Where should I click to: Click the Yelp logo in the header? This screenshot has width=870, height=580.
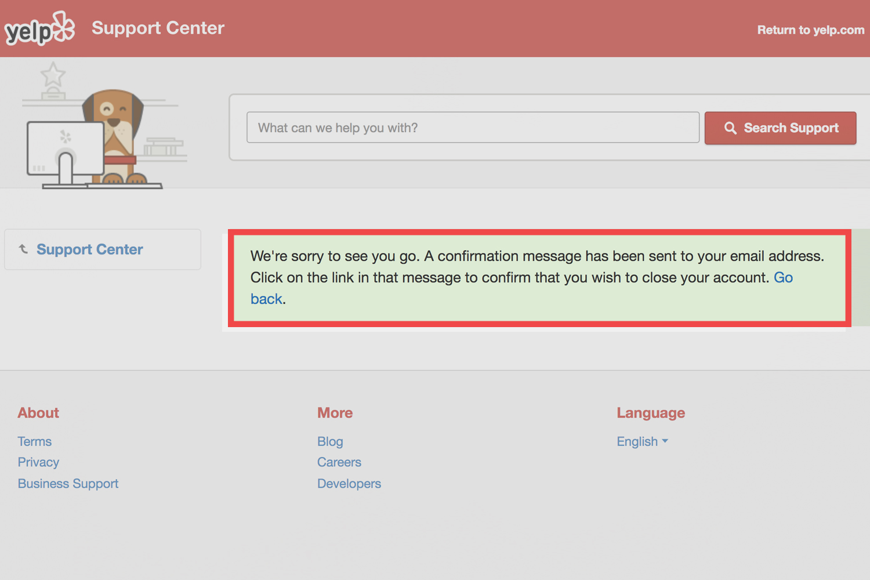39,28
